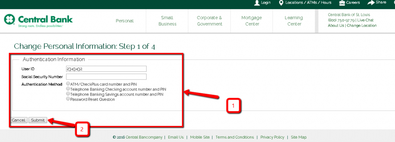The width and height of the screenshot is (395, 142).
Task: Click the Share link text
Action: (381, 2)
